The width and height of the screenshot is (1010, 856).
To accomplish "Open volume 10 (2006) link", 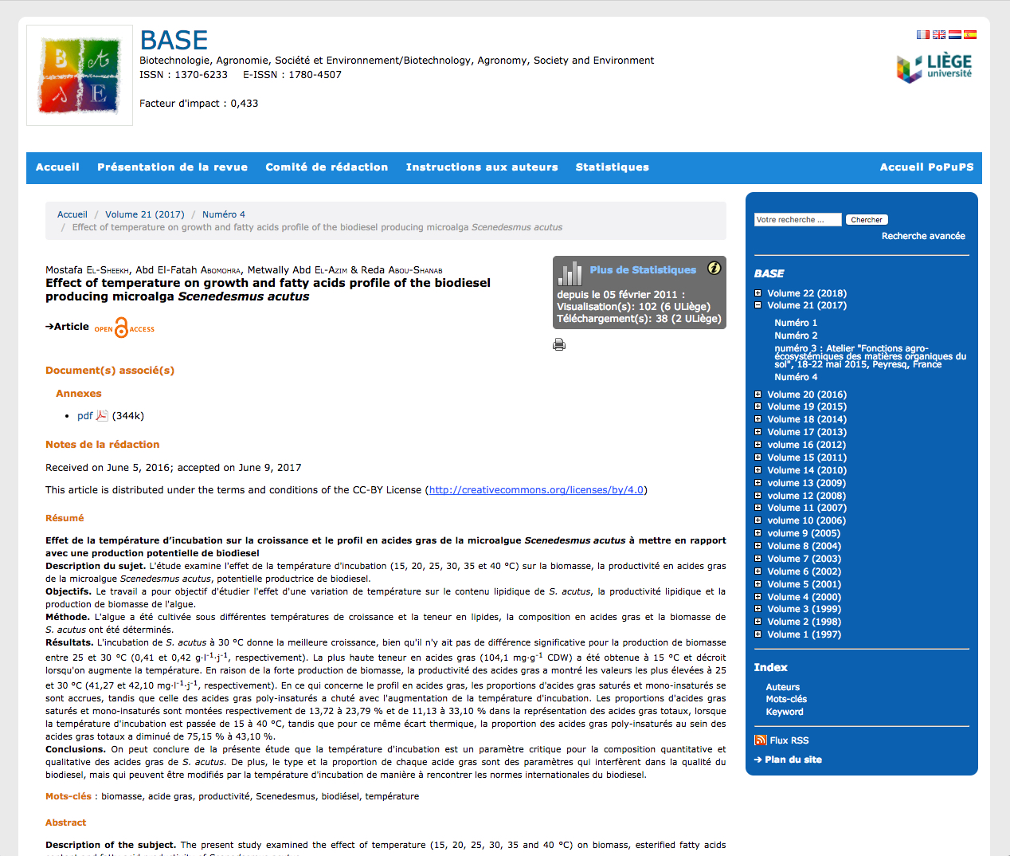I will pos(807,520).
